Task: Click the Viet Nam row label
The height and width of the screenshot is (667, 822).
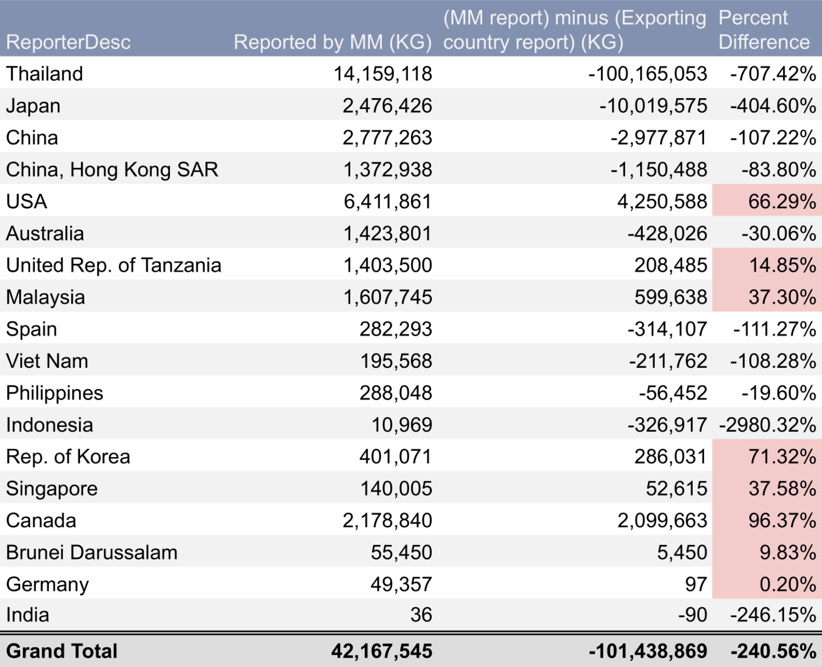Action: tap(47, 361)
